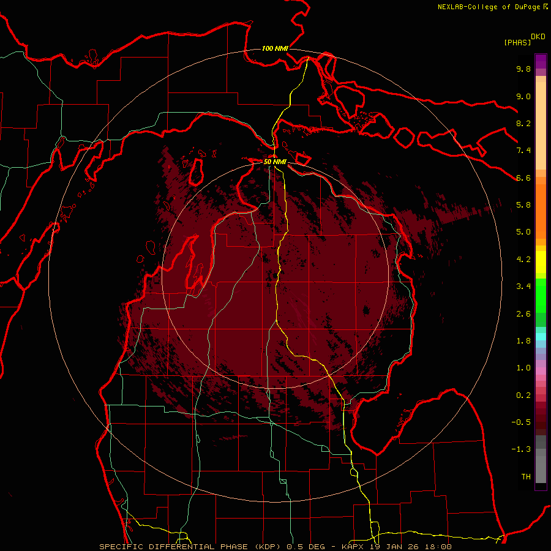The height and width of the screenshot is (551, 551).
Task: Click the 5.0 legend value
Action: [x=523, y=232]
